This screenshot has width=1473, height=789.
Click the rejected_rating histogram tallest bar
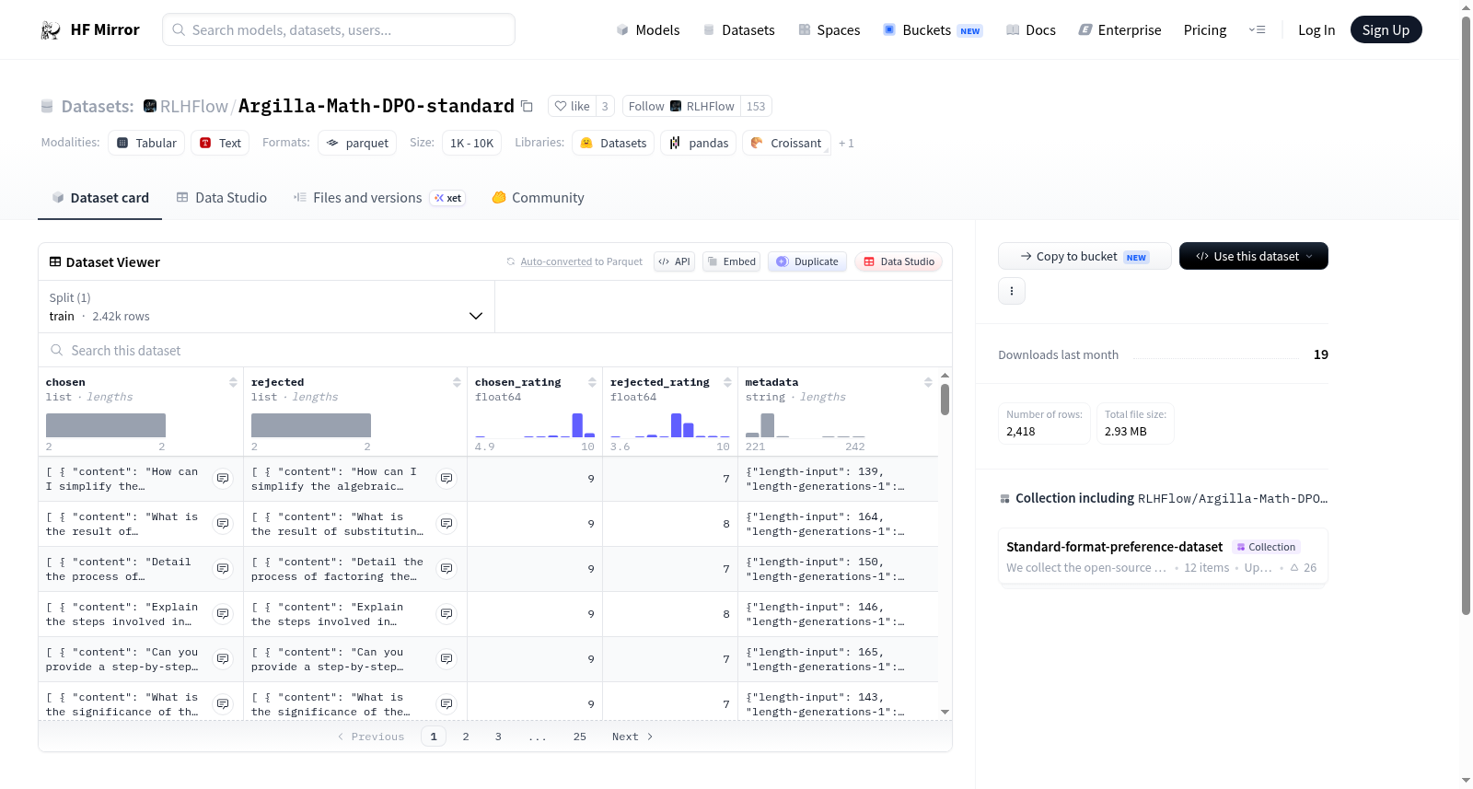[676, 424]
